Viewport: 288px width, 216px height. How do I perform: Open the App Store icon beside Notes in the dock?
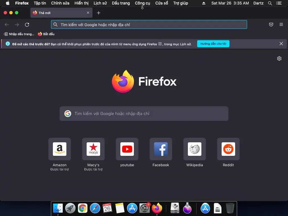132,208
